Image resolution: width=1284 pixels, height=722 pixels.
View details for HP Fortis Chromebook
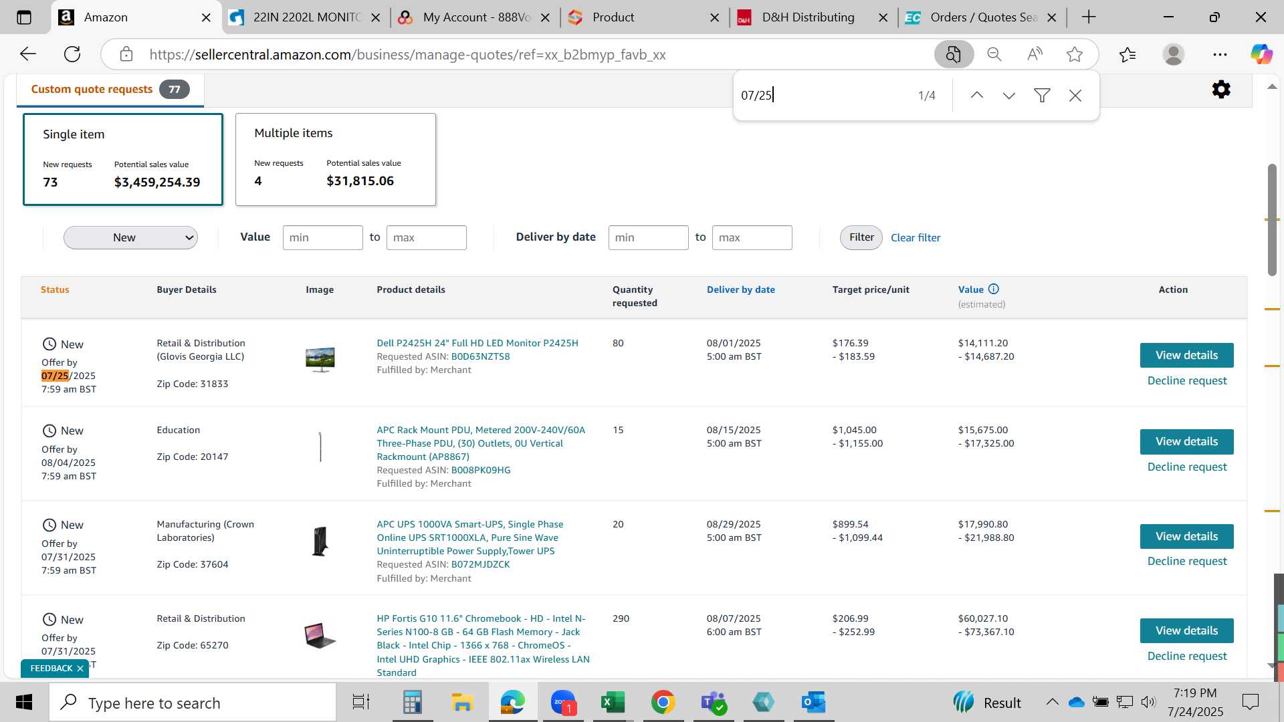coord(1186,630)
